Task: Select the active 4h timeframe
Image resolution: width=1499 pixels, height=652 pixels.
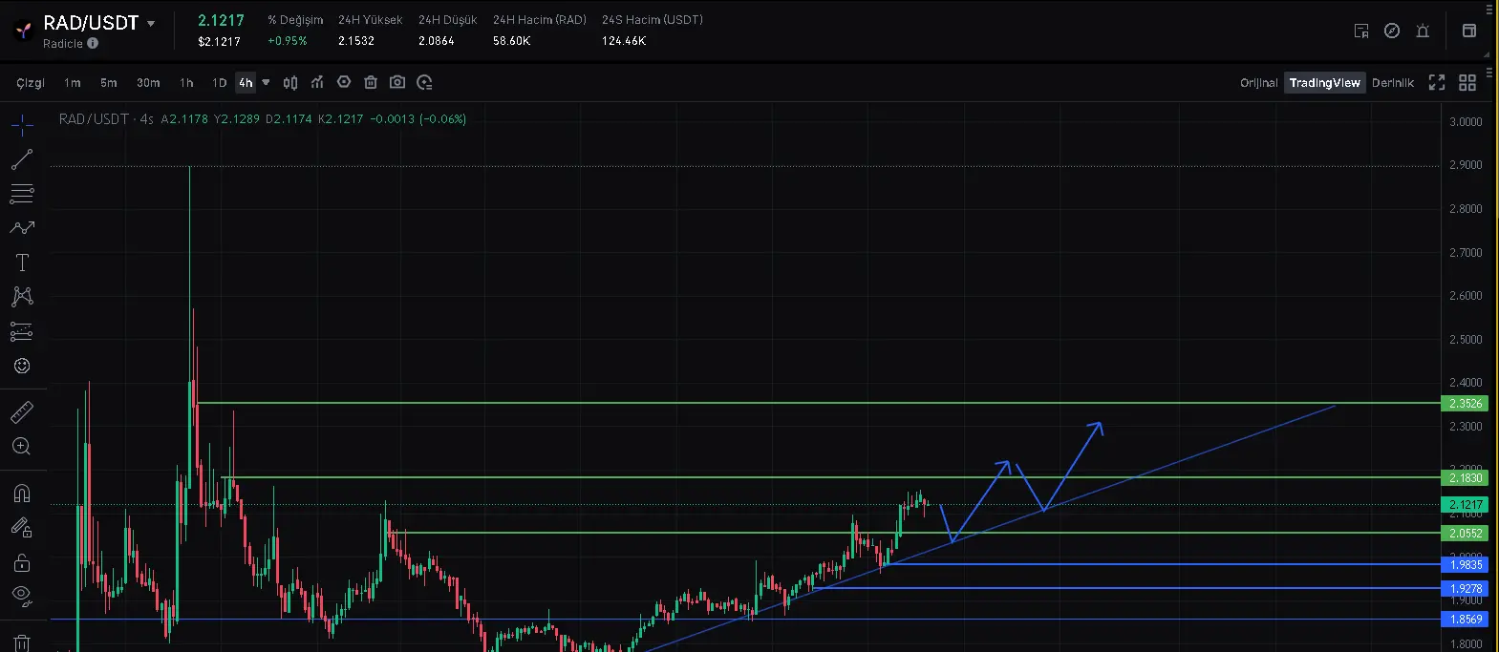Action: (246, 83)
